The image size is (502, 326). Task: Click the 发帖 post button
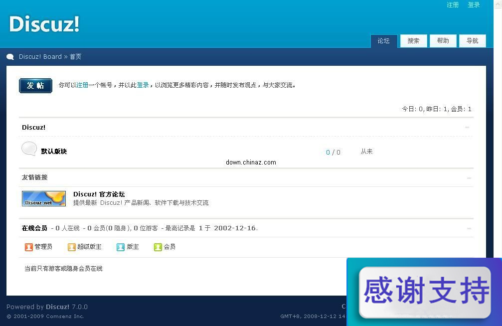(x=35, y=86)
